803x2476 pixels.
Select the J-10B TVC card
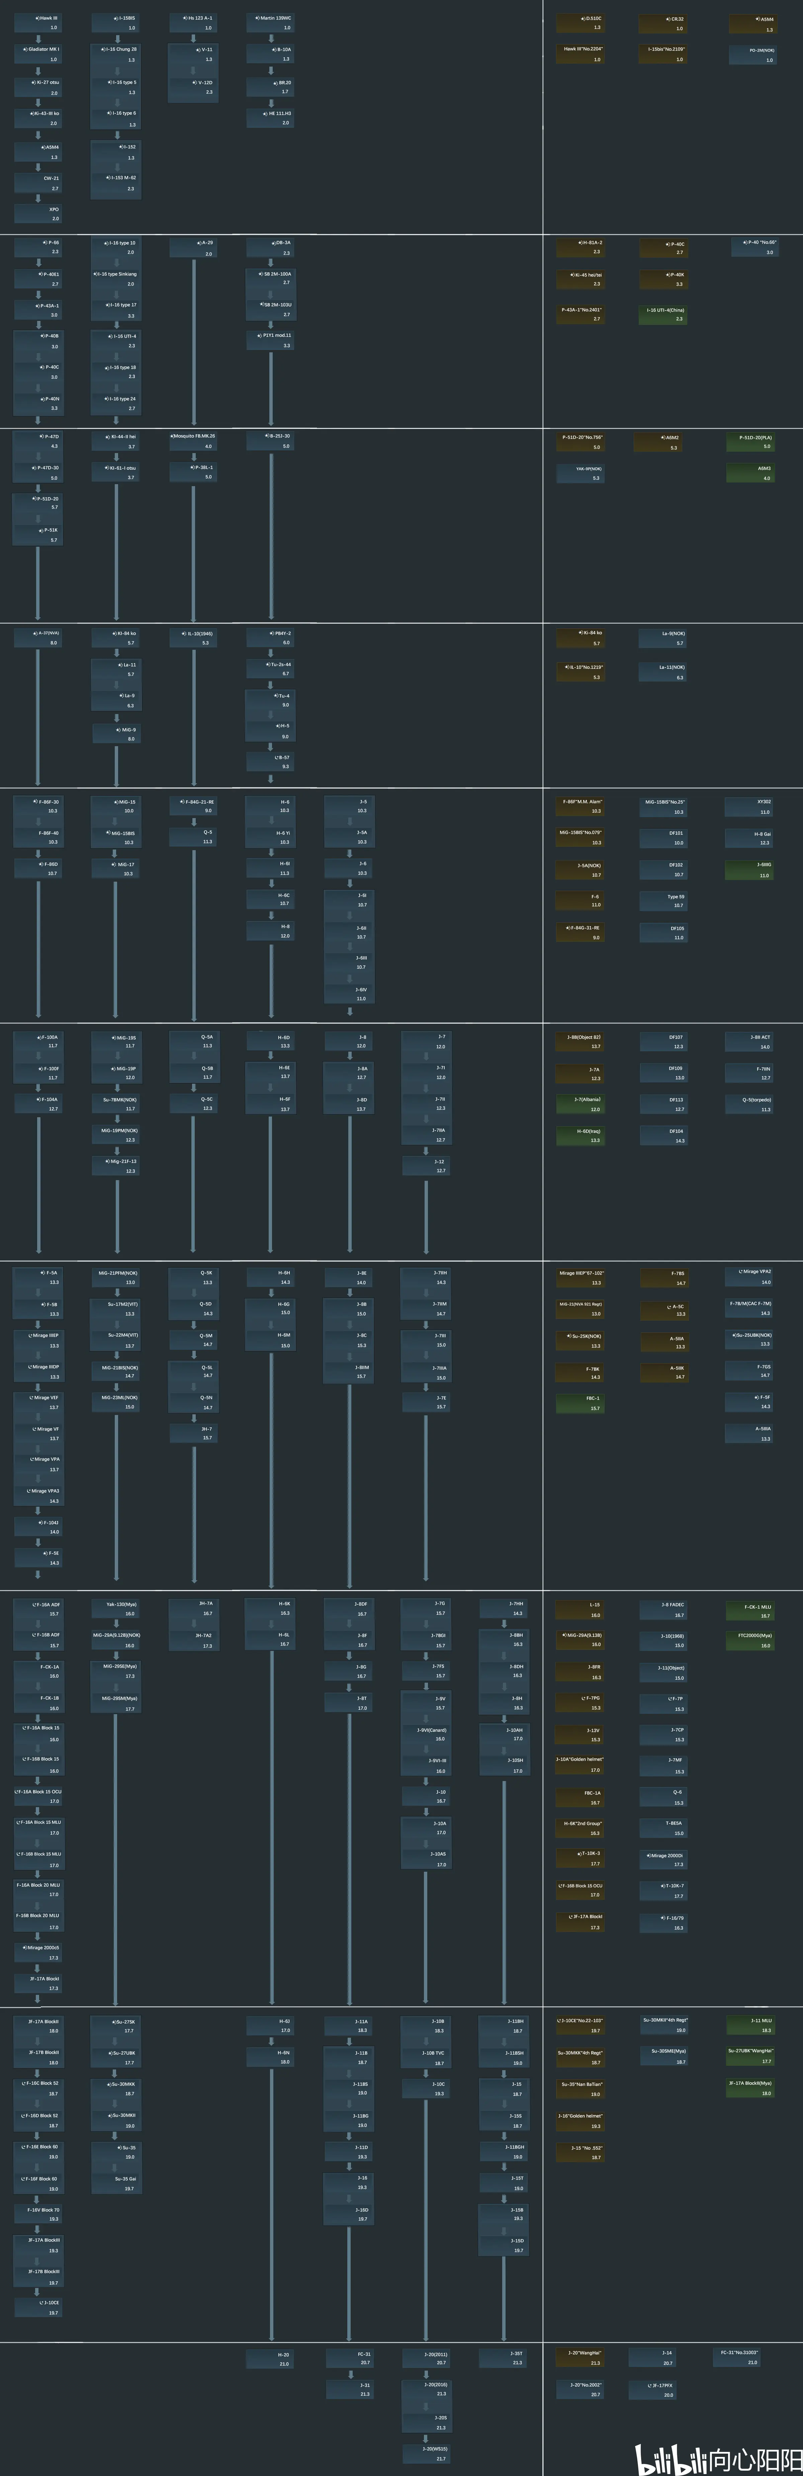click(x=426, y=2058)
